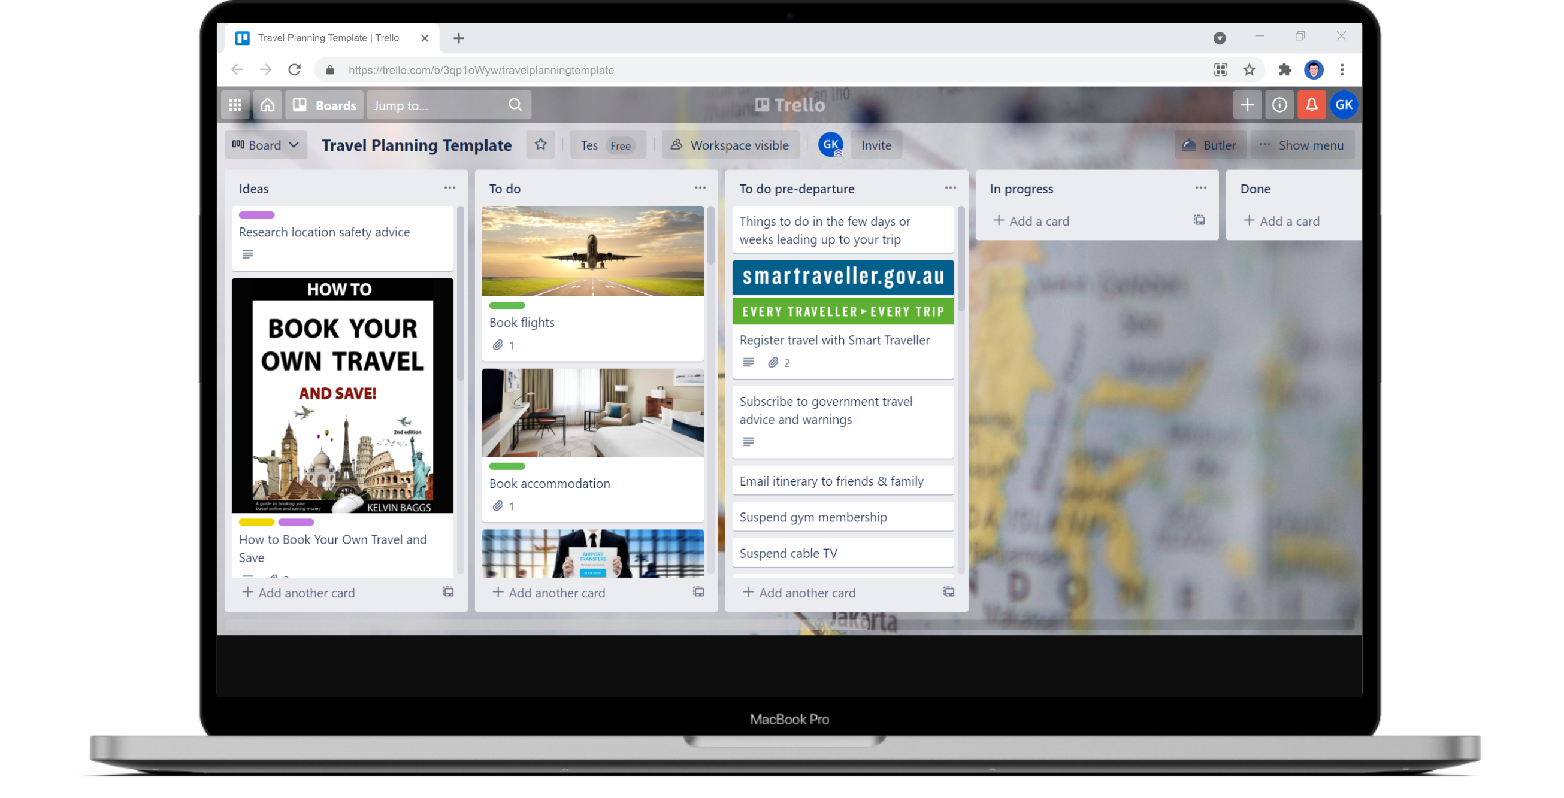
Task: Create pre-departure card from template icon
Action: [x=948, y=591]
